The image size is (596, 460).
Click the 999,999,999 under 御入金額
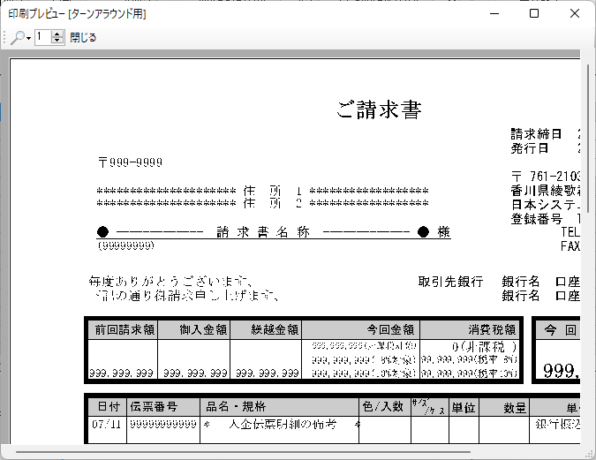[x=195, y=373]
